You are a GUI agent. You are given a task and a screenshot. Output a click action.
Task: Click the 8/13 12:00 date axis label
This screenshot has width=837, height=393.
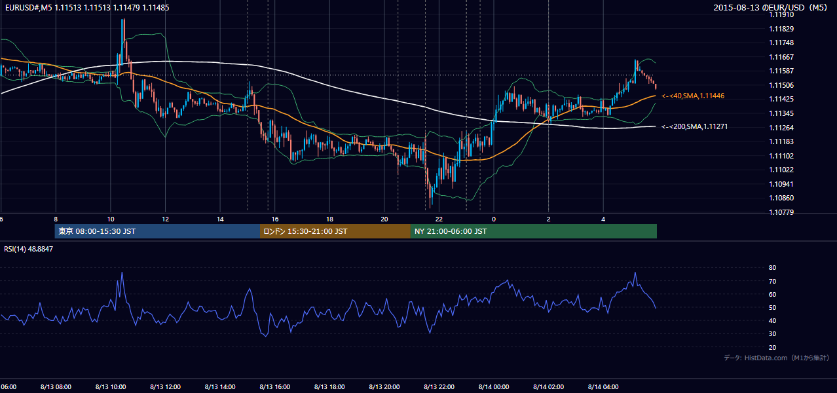coord(165,386)
